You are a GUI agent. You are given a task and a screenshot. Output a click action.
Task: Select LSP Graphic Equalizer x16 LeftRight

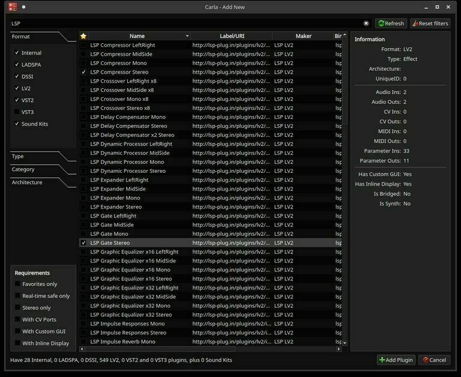[x=211, y=252]
